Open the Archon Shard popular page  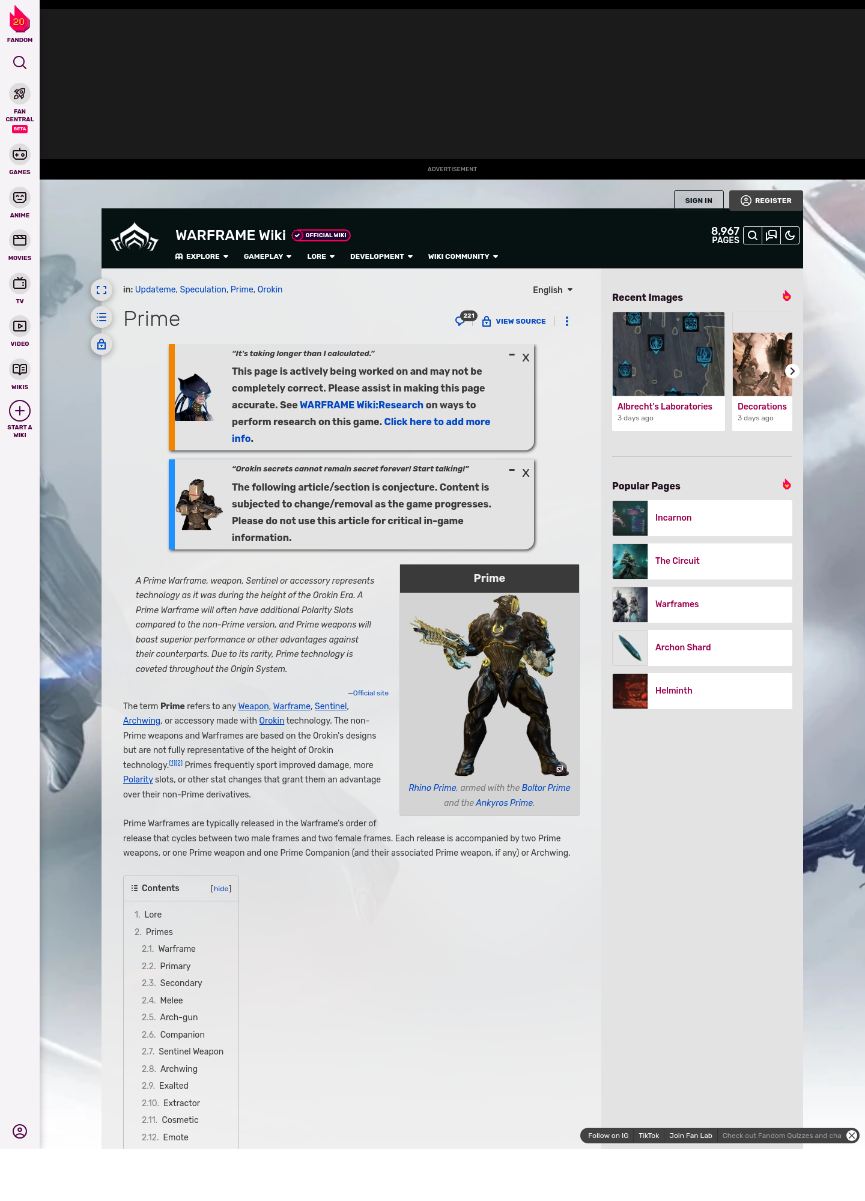click(702, 648)
